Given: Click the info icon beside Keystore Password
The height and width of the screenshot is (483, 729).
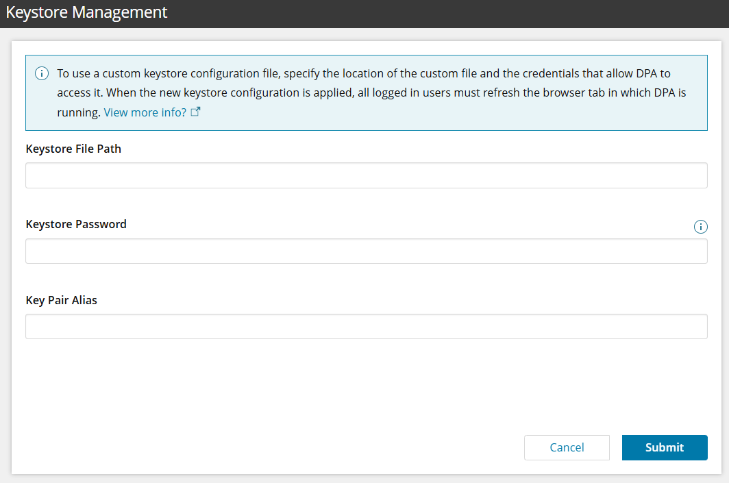Looking at the screenshot, I should (x=700, y=227).
